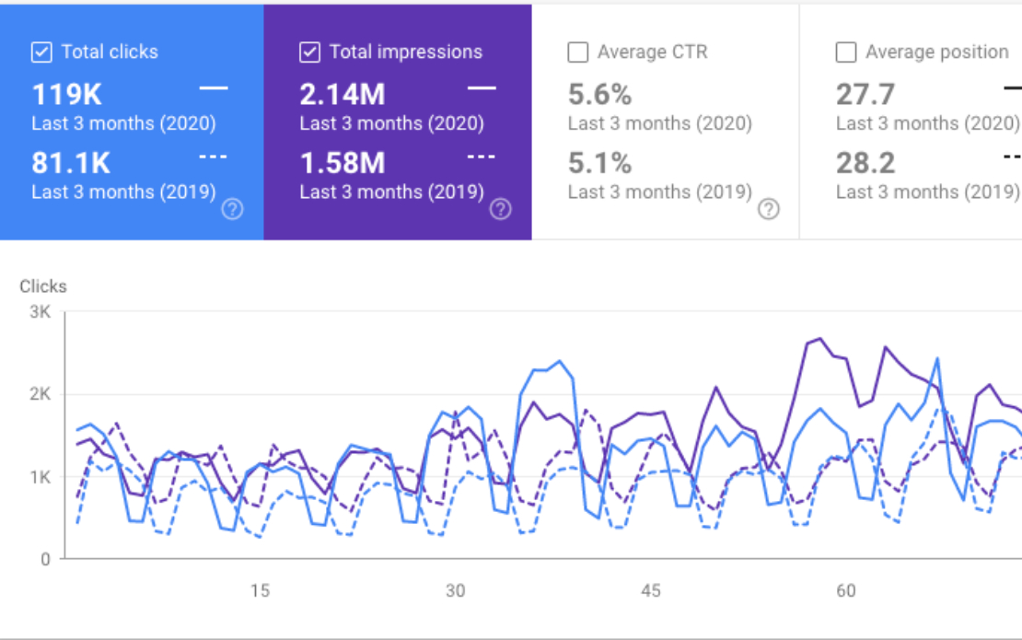Click day 60 on the chart axis
Image resolution: width=1022 pixels, height=640 pixels.
[846, 591]
